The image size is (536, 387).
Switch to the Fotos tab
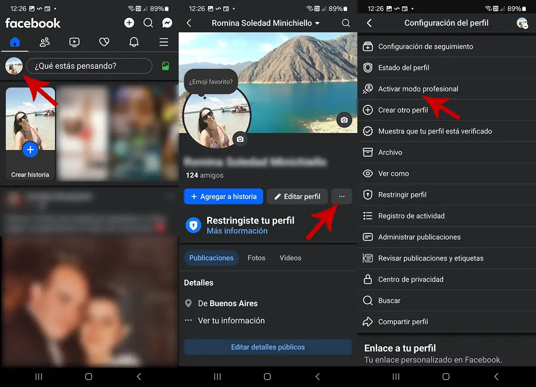256,258
